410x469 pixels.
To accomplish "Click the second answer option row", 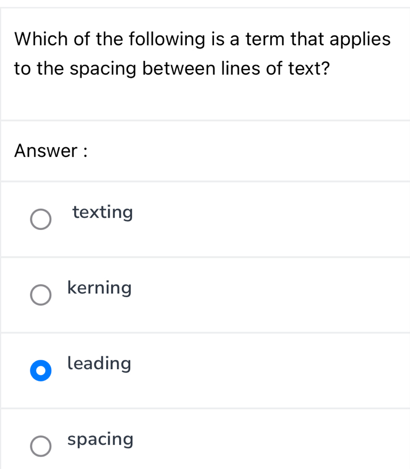I will (x=205, y=295).
